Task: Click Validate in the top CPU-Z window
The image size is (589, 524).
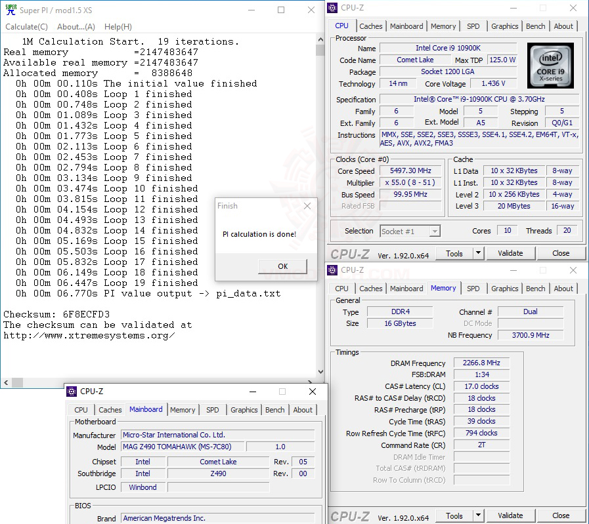Action: pyautogui.click(x=510, y=253)
